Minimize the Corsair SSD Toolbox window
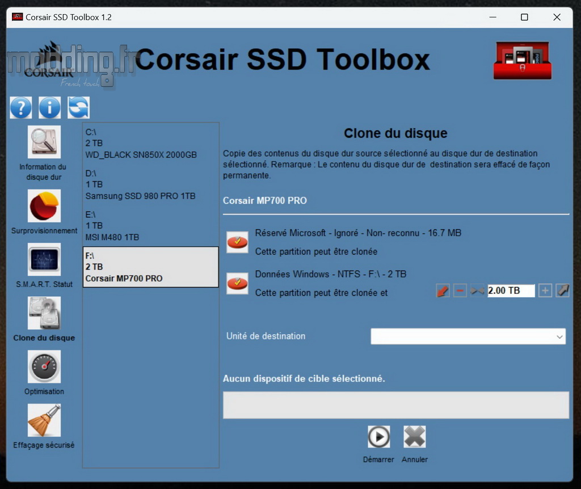 493,17
